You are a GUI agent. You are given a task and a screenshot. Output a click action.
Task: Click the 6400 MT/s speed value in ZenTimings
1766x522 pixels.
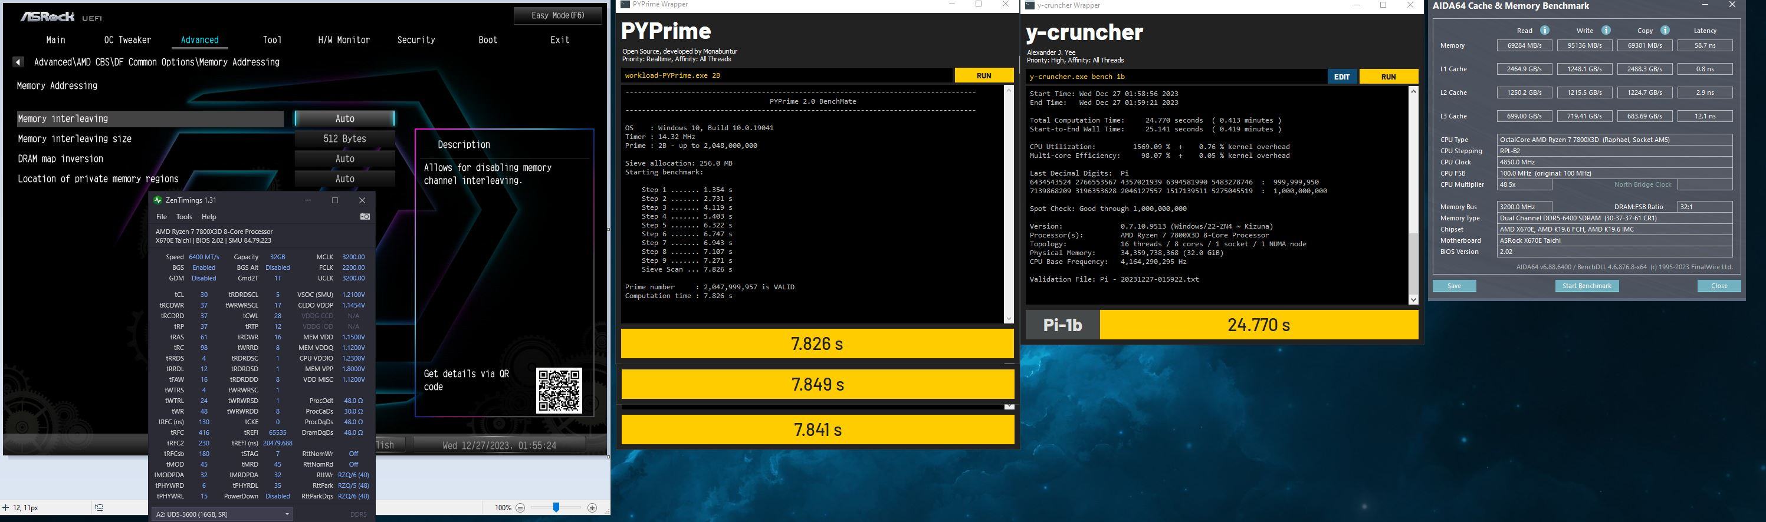204,257
